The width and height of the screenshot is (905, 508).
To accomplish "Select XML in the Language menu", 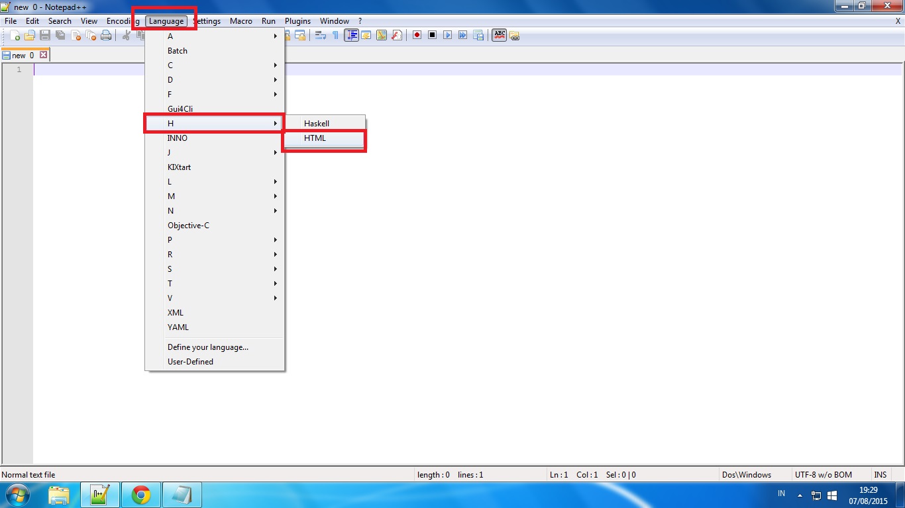I will [215, 313].
